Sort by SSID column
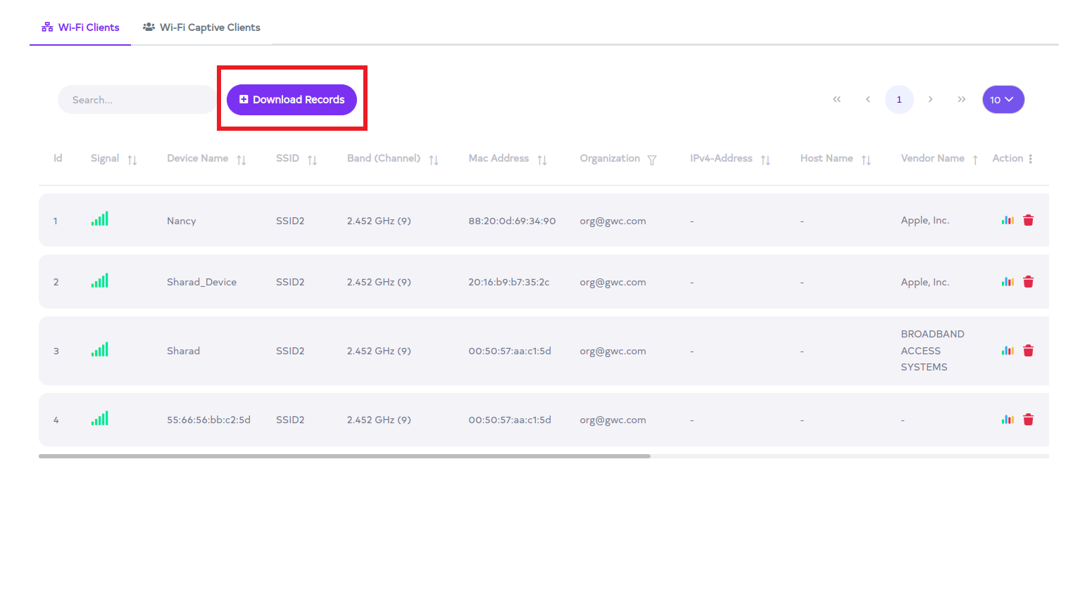1092x606 pixels. [313, 160]
